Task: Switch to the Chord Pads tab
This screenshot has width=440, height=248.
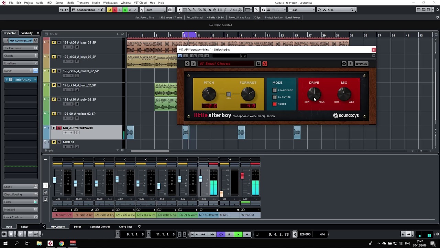Action: (125, 227)
